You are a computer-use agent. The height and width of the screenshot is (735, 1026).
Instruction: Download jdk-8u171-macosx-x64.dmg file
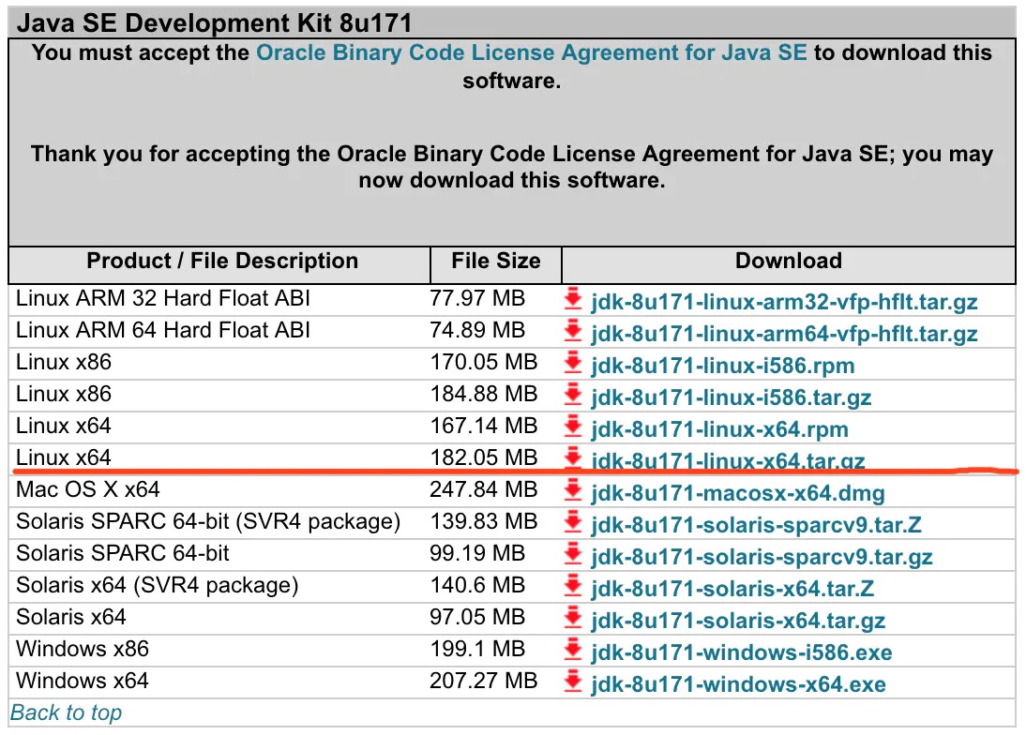pyautogui.click(x=737, y=492)
